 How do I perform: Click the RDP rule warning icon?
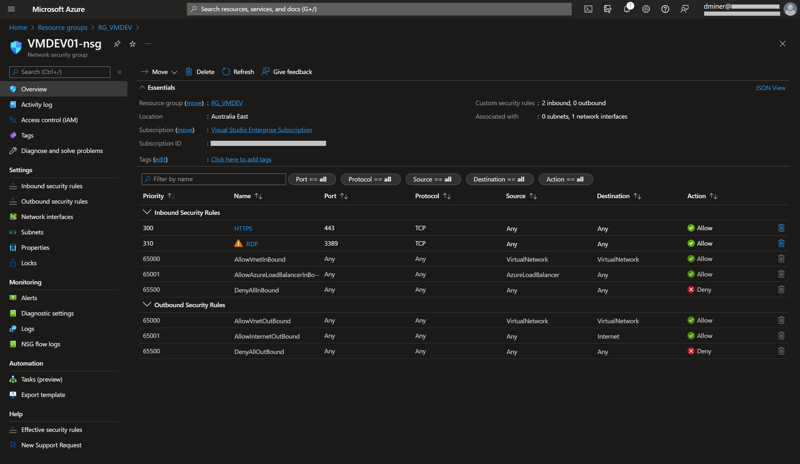point(238,243)
